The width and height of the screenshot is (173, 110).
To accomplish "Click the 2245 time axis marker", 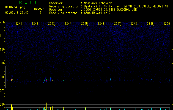I will click(84, 24).
